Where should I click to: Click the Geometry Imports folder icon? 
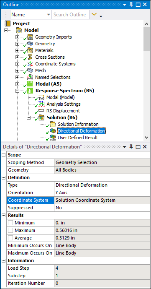pos(30,37)
